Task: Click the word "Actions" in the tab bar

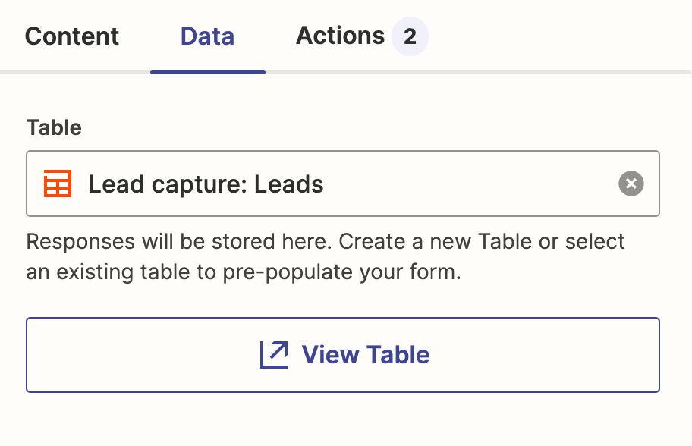Action: [340, 36]
